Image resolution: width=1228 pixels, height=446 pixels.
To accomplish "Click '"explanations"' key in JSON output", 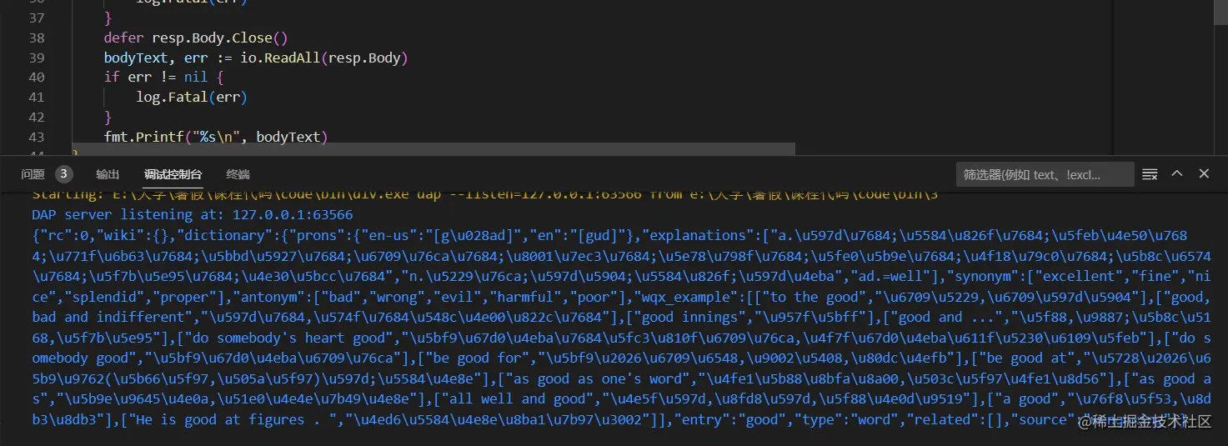I will point(697,235).
